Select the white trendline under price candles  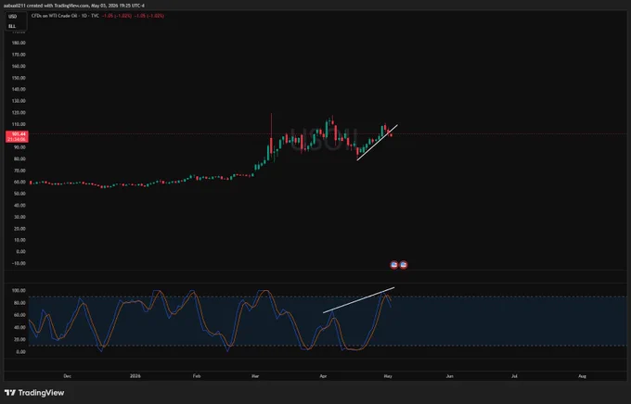coord(377,143)
